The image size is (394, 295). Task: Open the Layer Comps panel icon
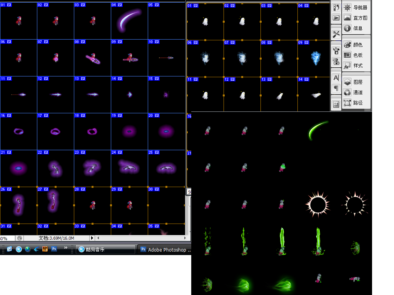336,104
